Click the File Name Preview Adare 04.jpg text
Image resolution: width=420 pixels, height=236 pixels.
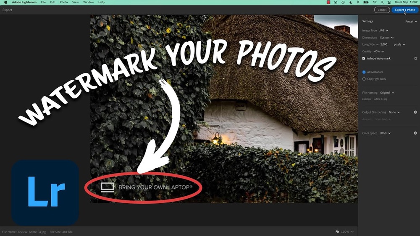pos(24,232)
